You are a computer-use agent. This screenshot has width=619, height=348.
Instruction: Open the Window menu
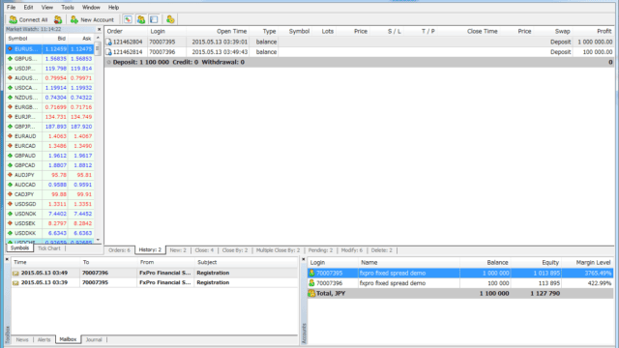(x=91, y=7)
